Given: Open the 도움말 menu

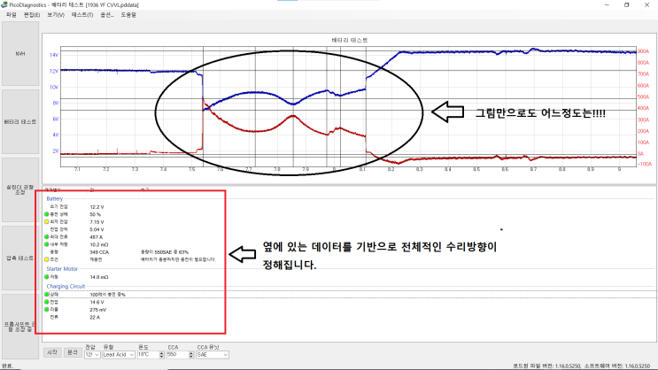Looking at the screenshot, I should click(x=128, y=15).
